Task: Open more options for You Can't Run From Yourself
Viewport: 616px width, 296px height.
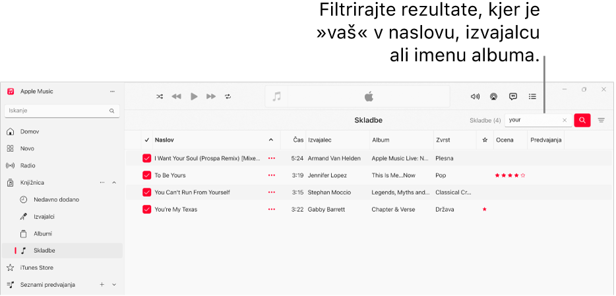Action: pos(272,193)
